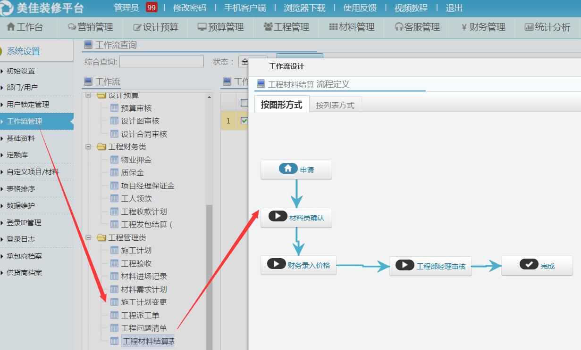Click the home icon on 申请 node

pos(288,169)
